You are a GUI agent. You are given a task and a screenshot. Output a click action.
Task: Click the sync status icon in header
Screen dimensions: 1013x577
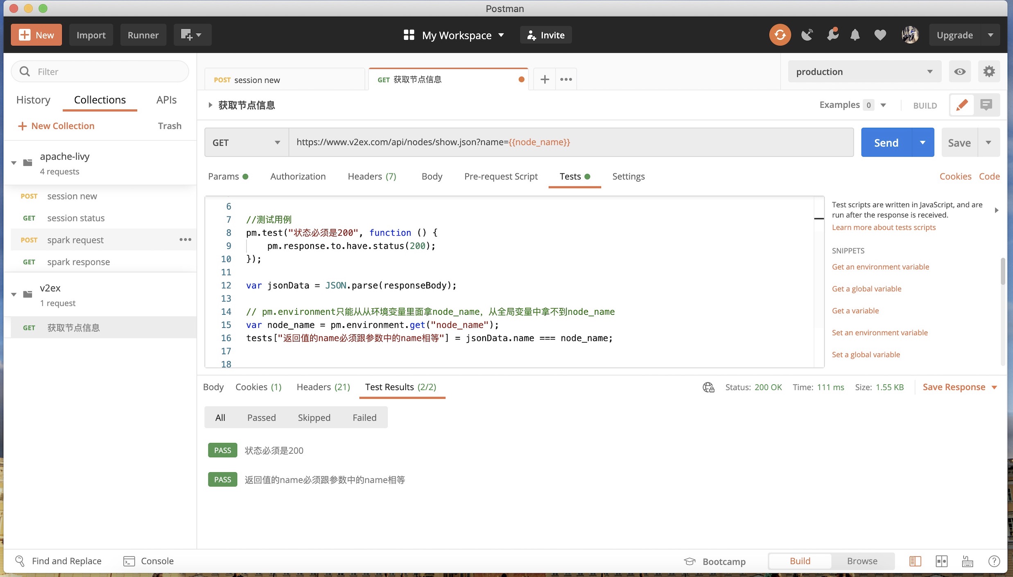pos(780,35)
